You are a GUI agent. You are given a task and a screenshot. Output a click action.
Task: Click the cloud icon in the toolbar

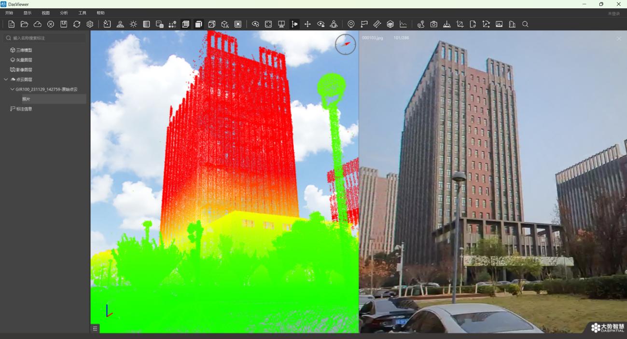coord(37,24)
